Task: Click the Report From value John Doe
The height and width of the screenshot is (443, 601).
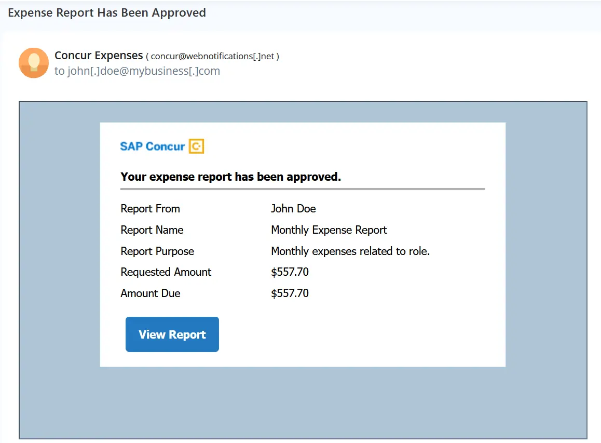Action: [293, 208]
